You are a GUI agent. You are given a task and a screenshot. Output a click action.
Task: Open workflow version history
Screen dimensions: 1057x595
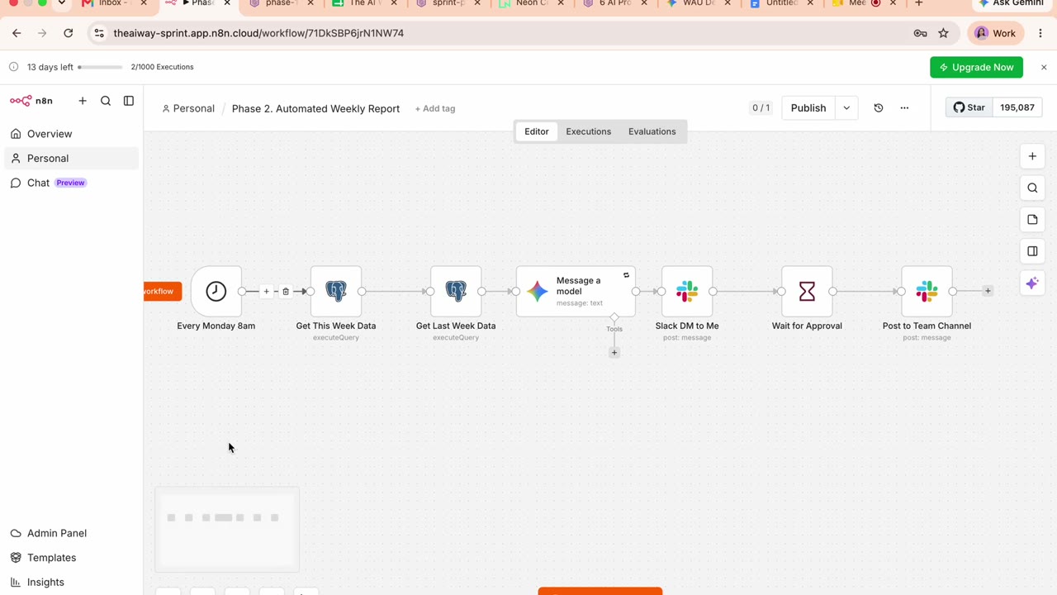coord(879,108)
